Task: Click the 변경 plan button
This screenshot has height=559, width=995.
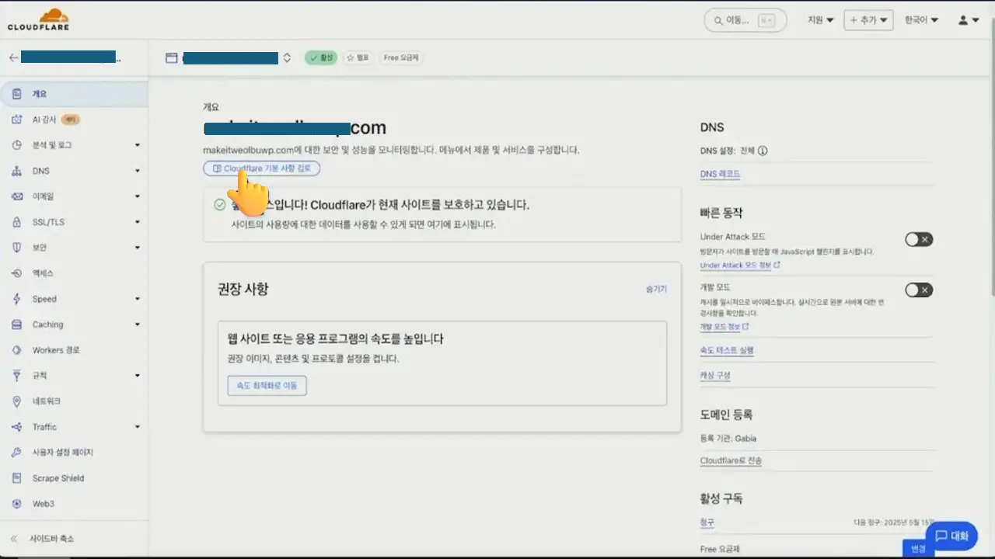Action: tap(917, 549)
